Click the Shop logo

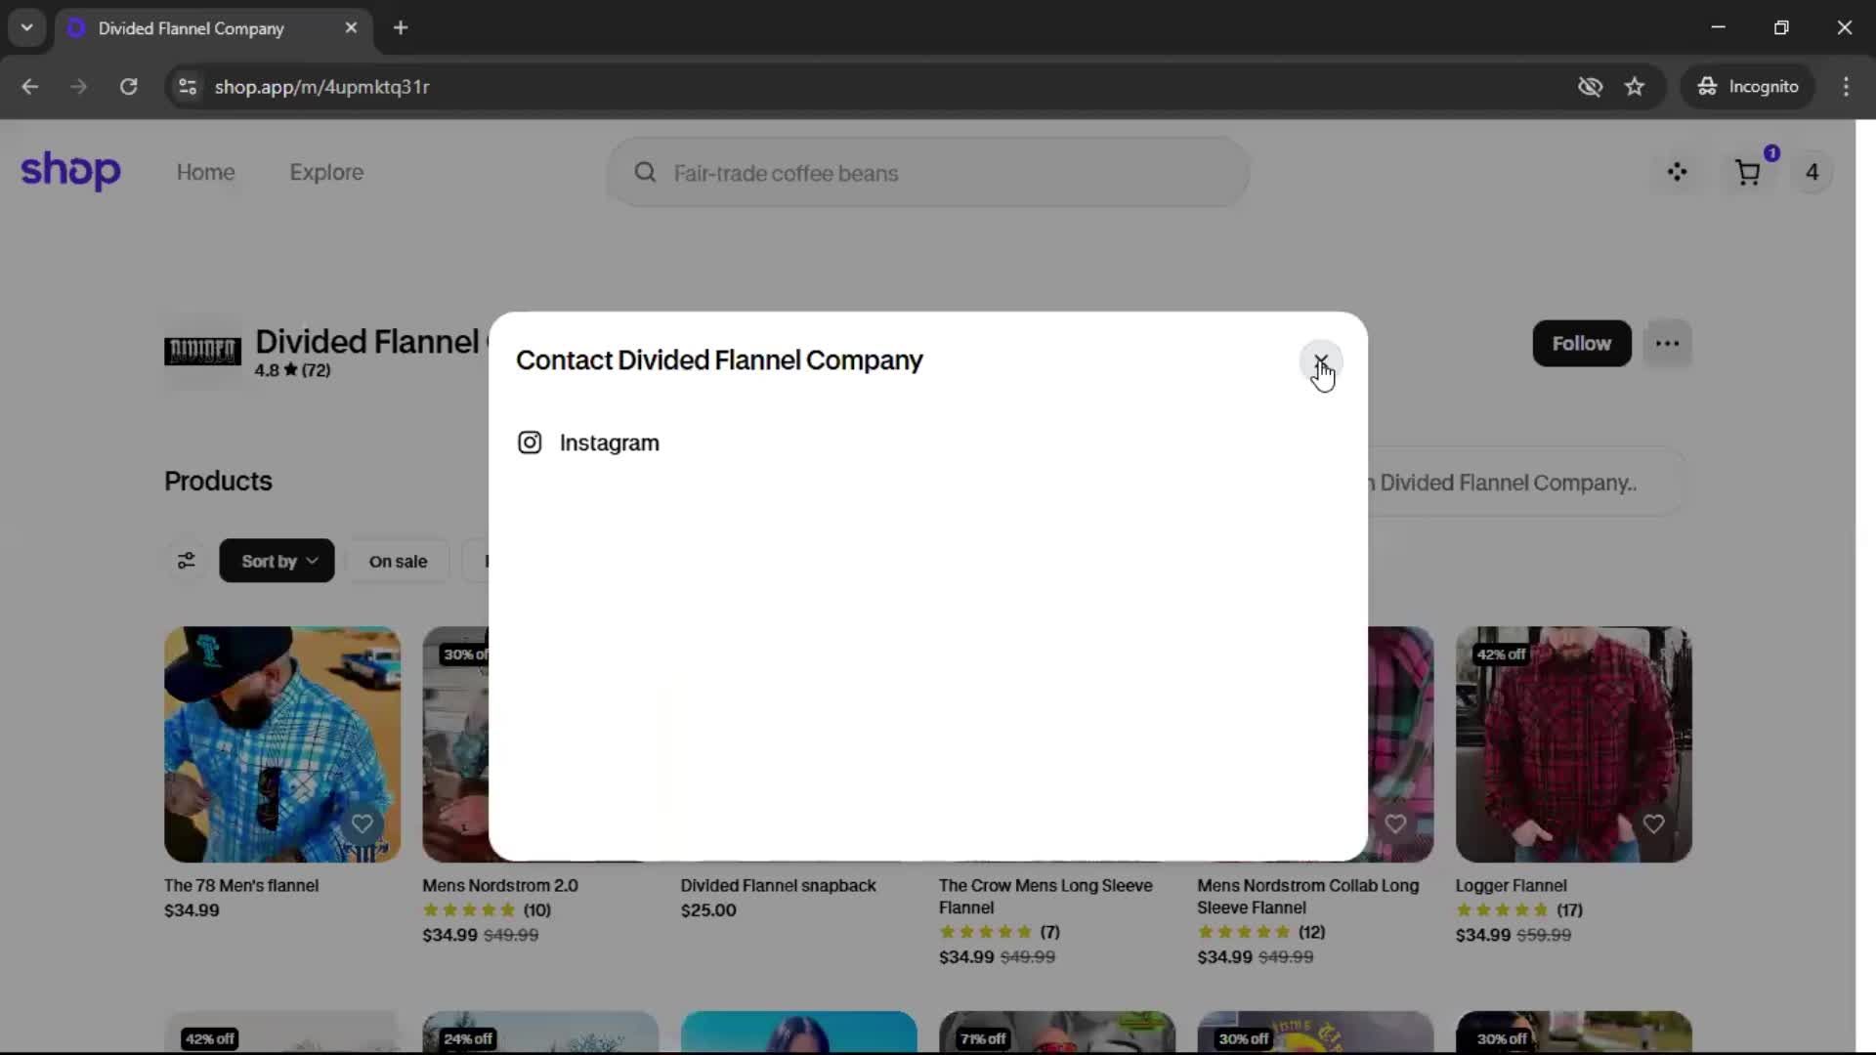coord(70,171)
